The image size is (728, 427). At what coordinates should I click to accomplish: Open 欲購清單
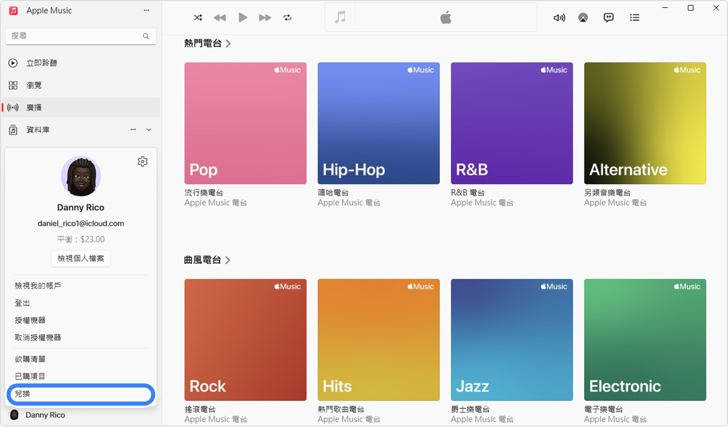30,359
